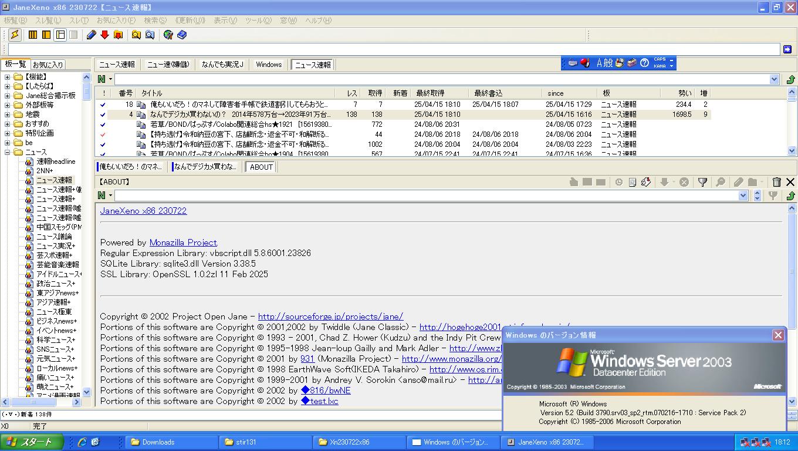Open the yellow folder search icon
This screenshot has height=451, width=798.
click(x=136, y=35)
